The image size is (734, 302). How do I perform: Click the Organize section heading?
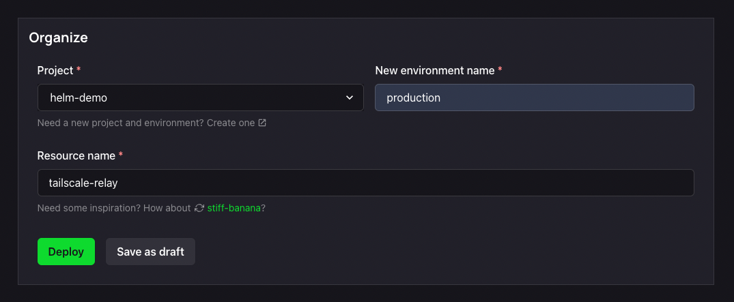coord(59,37)
